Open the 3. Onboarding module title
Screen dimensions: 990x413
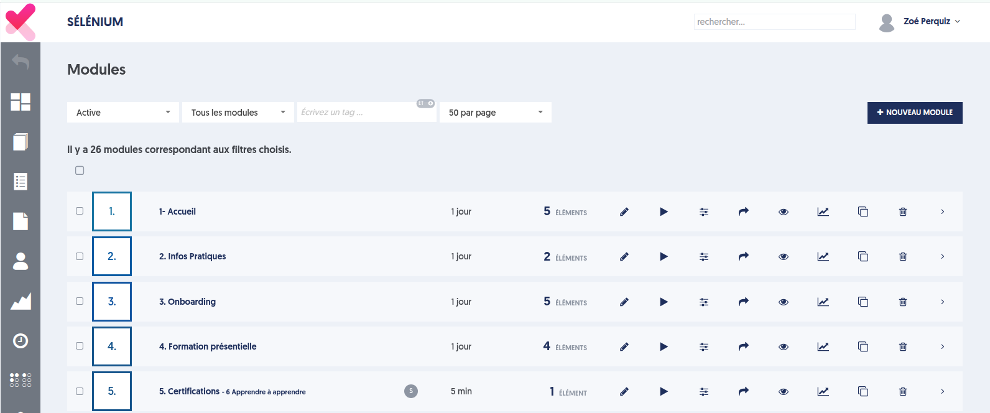pos(187,302)
